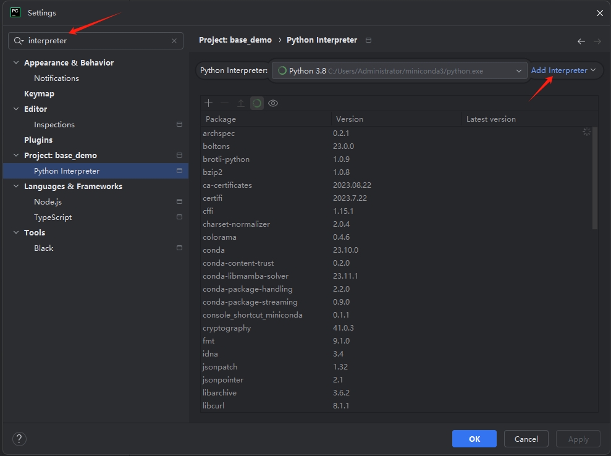
Task: Click the upgrade package arrow icon
Action: pyautogui.click(x=241, y=103)
